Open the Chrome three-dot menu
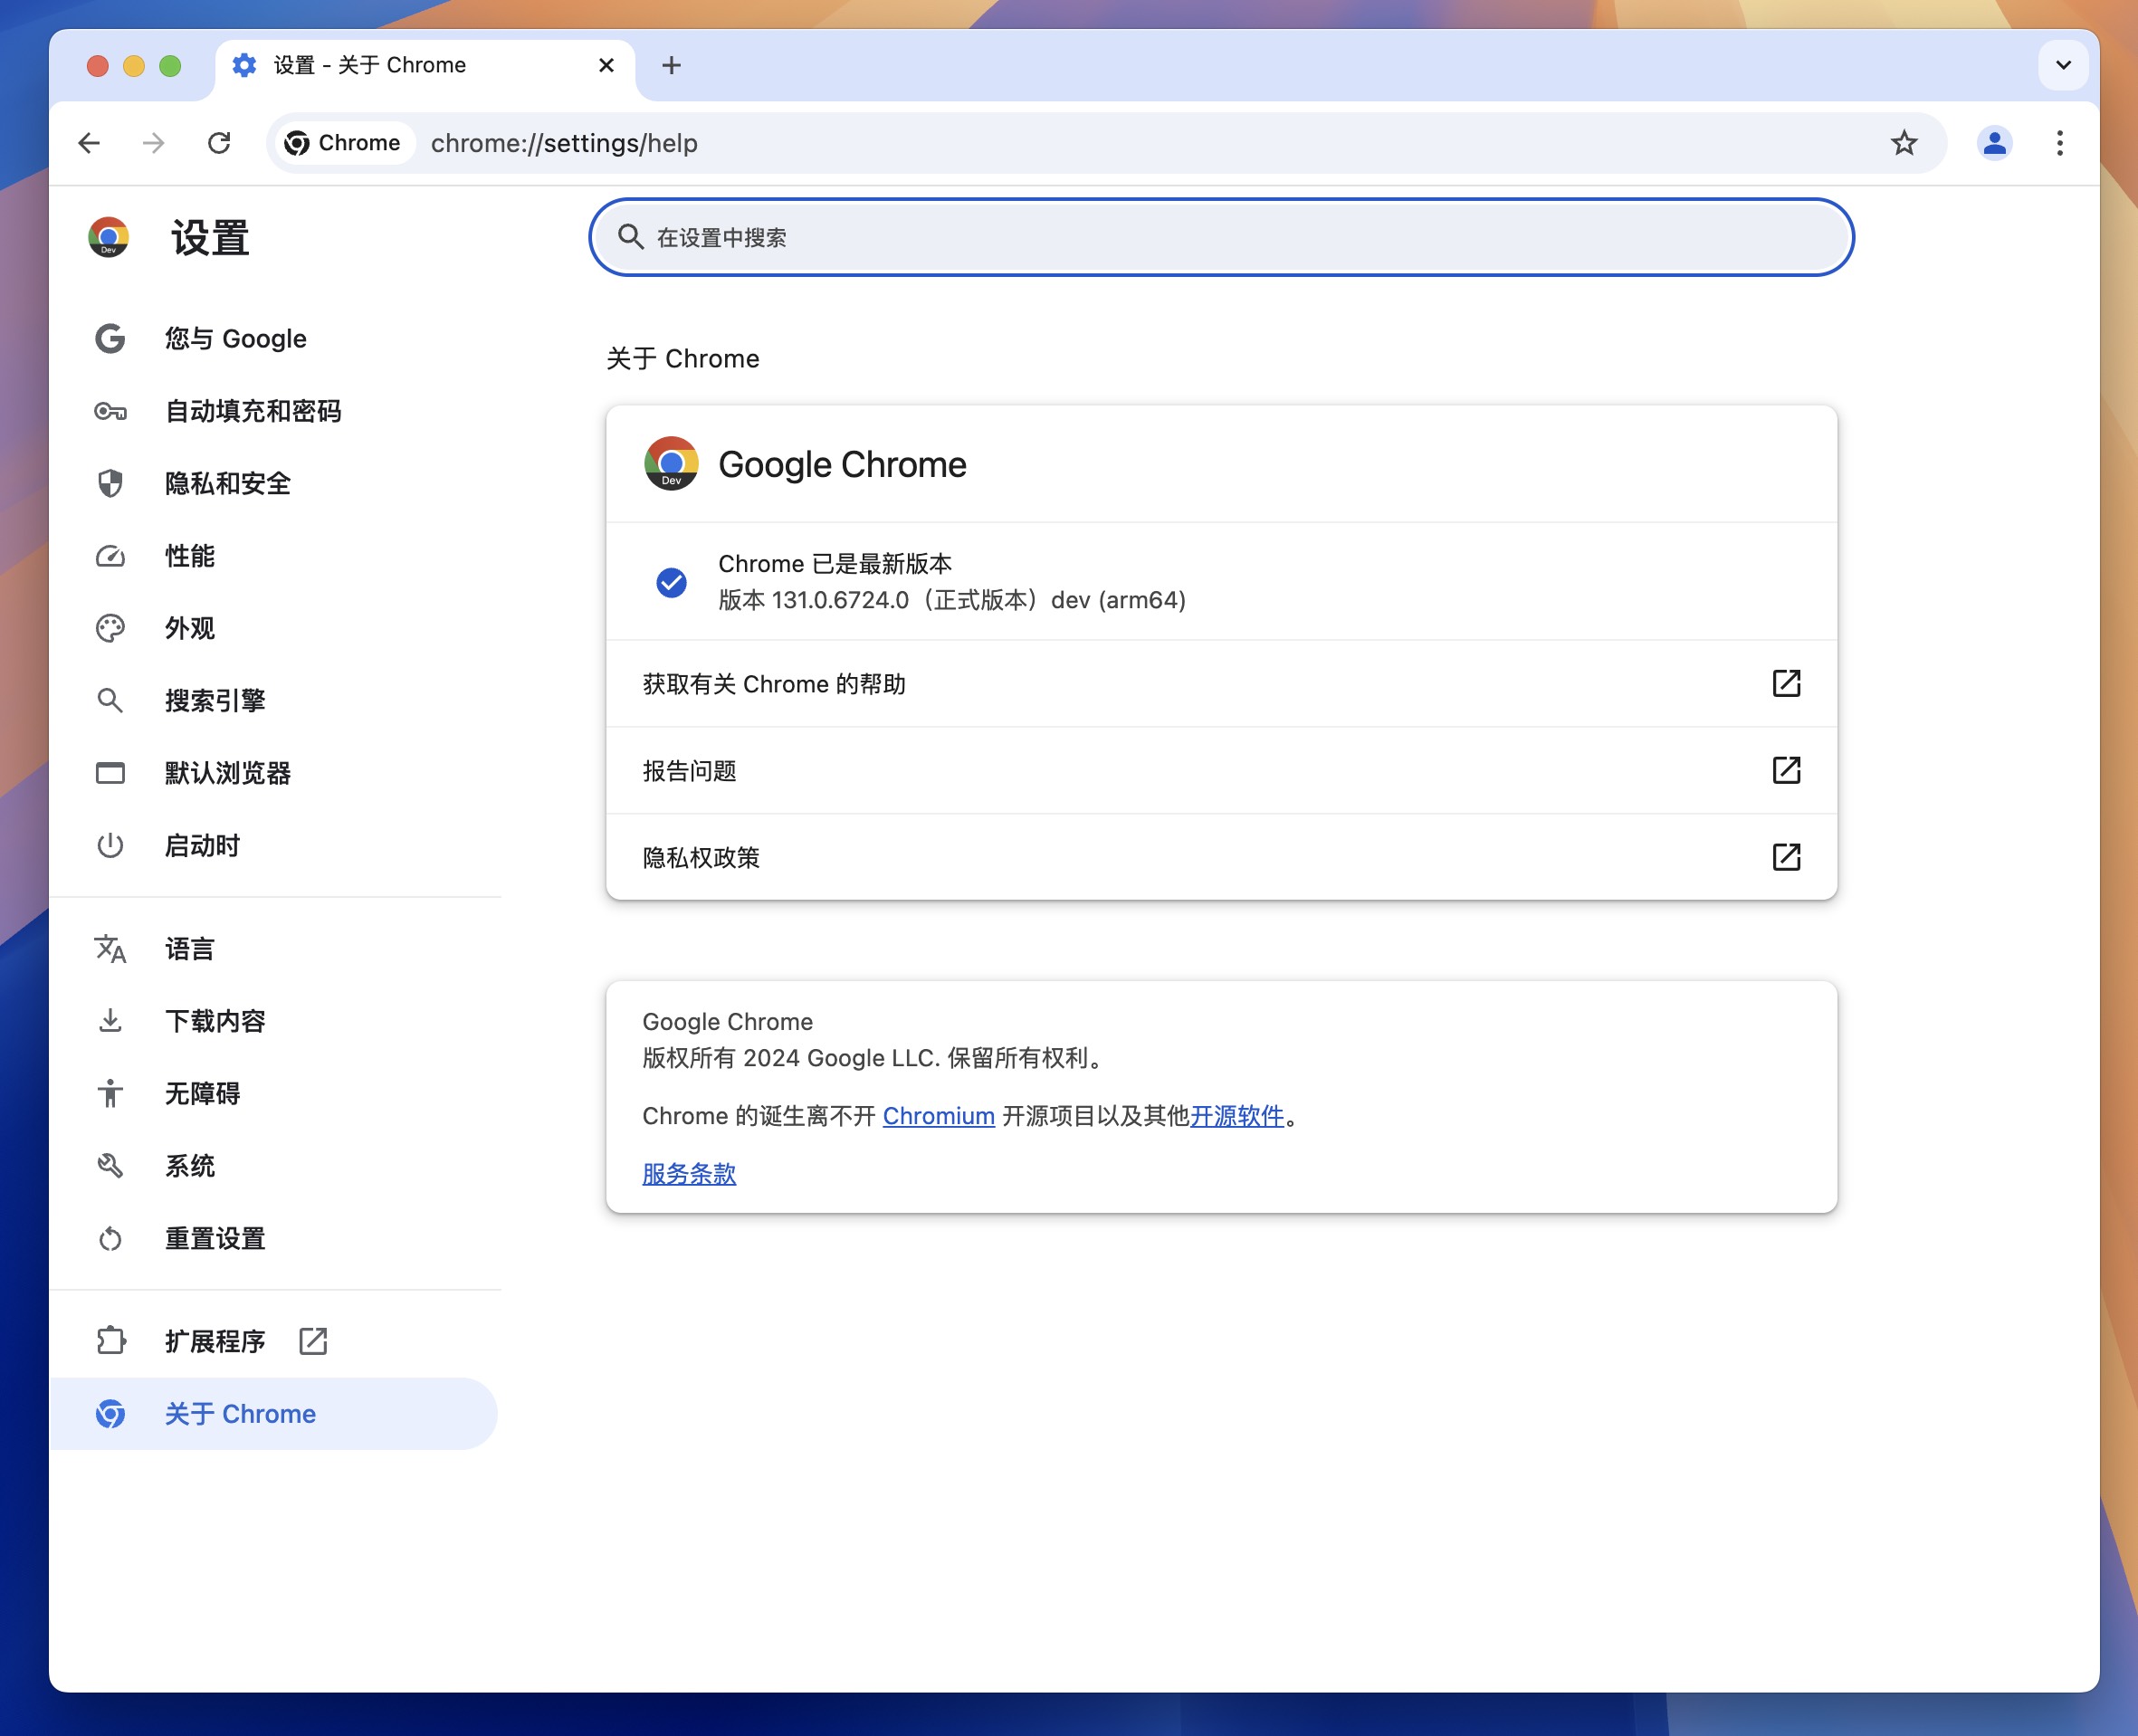Screen dimensions: 2138x1736 (x=2060, y=143)
